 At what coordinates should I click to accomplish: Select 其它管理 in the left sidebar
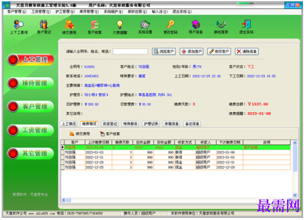(x=31, y=153)
